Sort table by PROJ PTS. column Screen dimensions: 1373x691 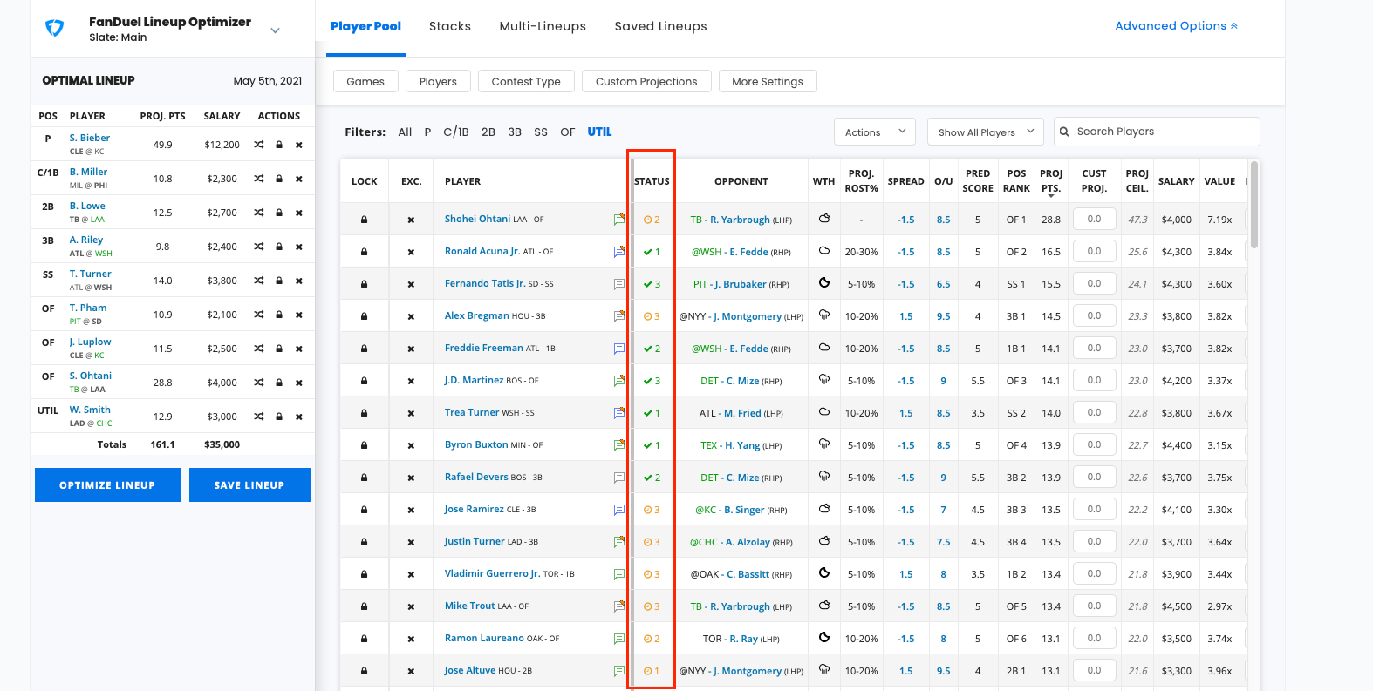(1051, 181)
